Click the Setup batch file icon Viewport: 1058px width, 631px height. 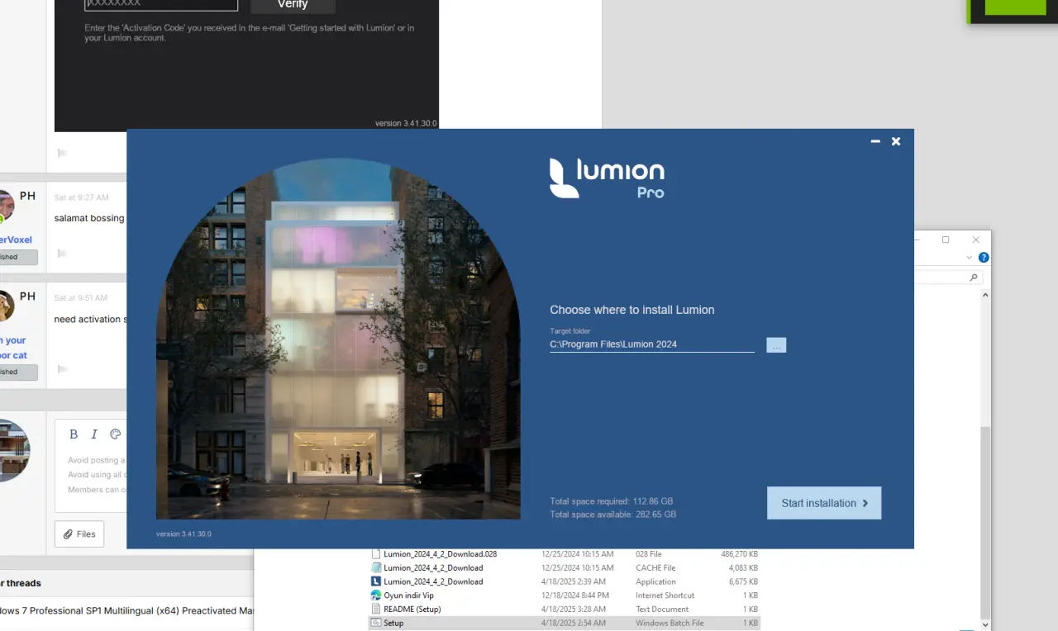(x=376, y=623)
